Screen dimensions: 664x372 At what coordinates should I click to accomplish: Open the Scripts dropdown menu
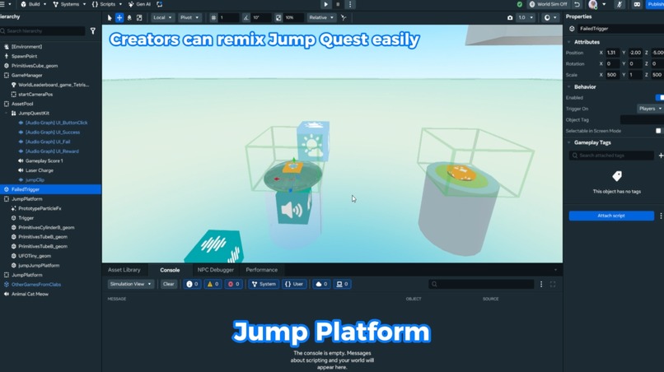coord(107,4)
